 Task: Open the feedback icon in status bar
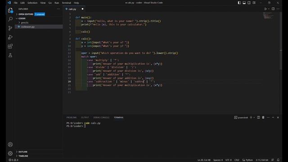273,160
